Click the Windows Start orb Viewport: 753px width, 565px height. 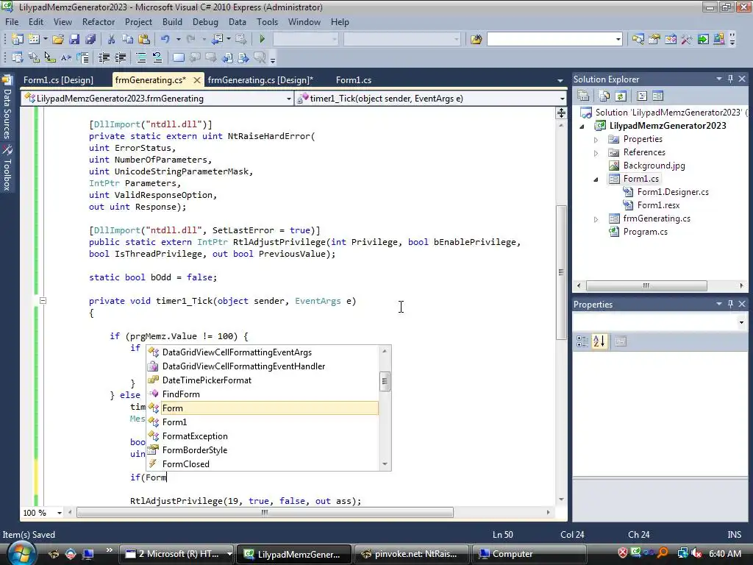(21, 553)
